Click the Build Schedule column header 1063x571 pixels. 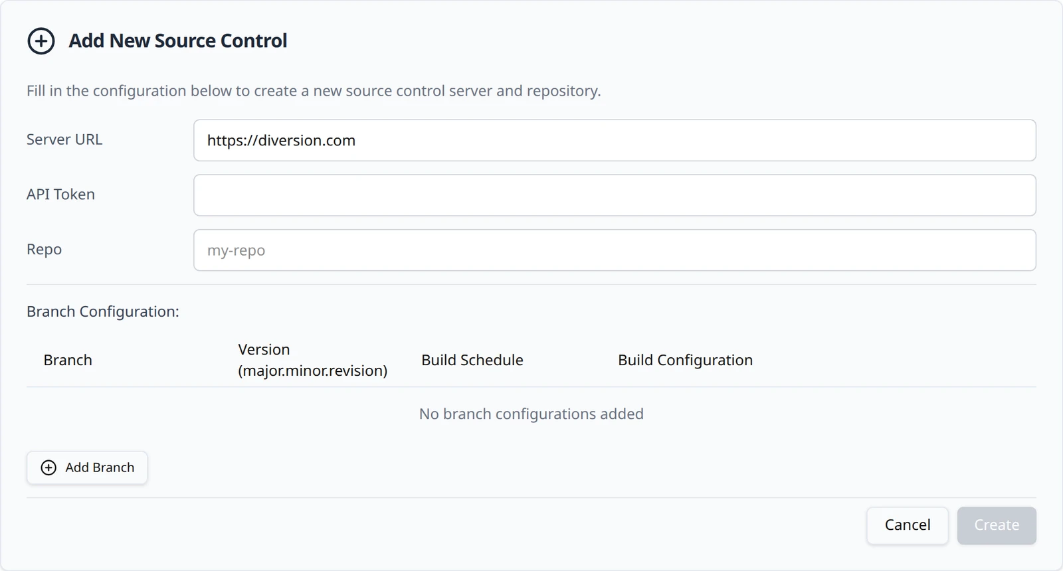[x=472, y=360]
